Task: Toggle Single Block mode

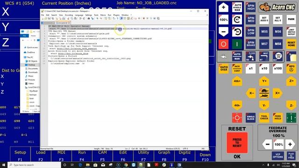Action: [250, 118]
